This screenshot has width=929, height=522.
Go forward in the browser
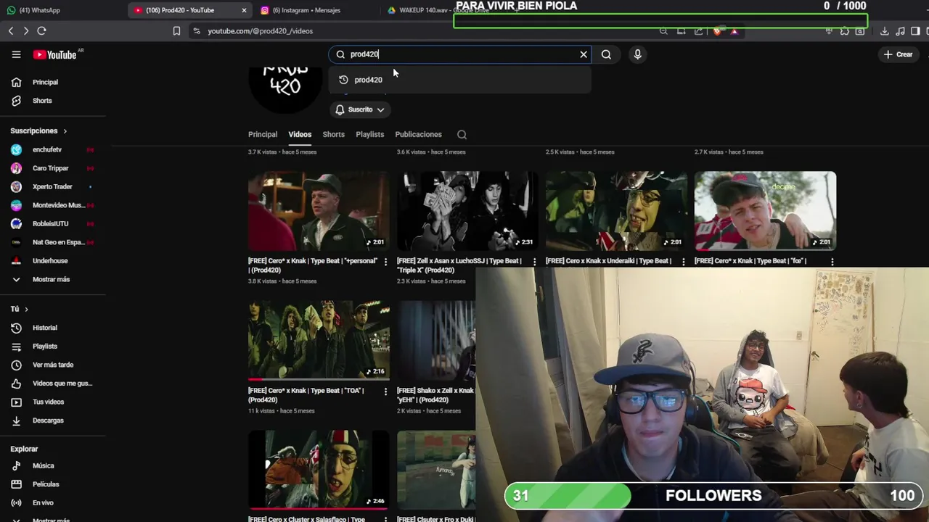[26, 31]
